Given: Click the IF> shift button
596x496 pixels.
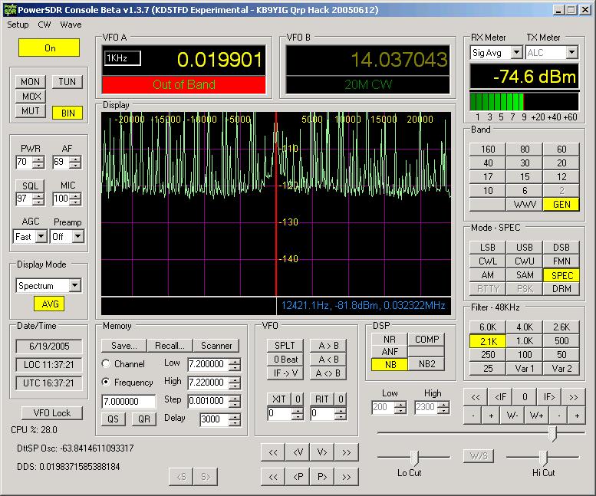Looking at the screenshot, I should pos(549,396).
